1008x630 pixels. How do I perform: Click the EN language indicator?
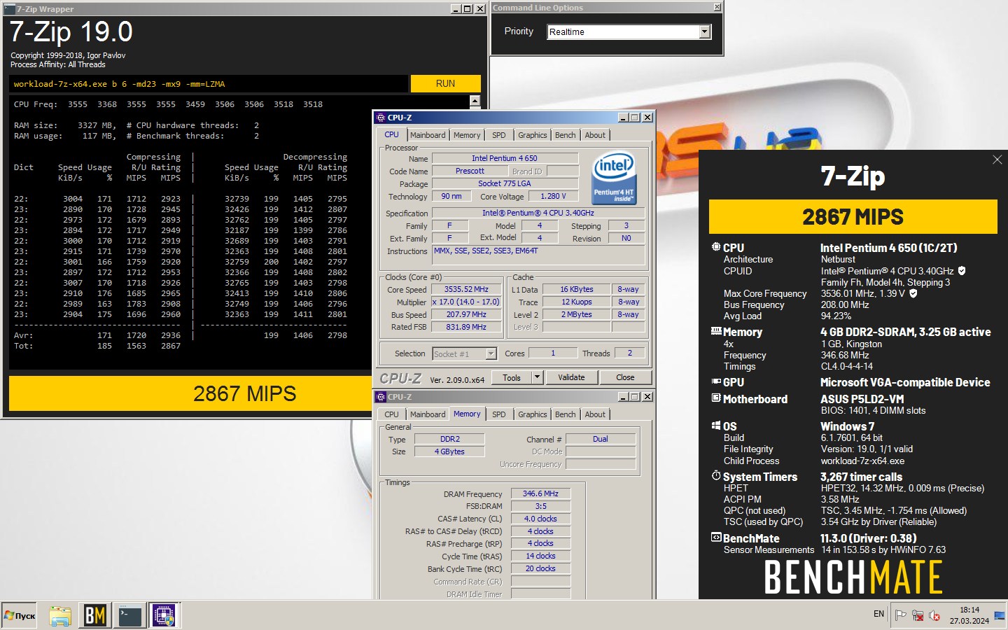point(878,614)
